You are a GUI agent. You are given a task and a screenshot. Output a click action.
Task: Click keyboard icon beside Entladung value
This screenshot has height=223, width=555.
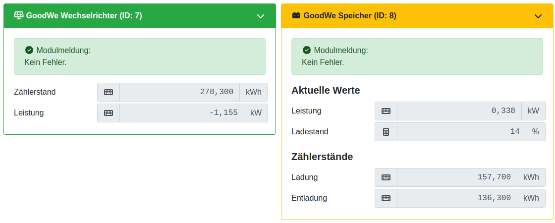386,198
